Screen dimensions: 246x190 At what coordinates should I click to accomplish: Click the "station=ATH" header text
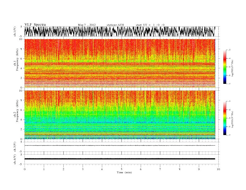115,25
